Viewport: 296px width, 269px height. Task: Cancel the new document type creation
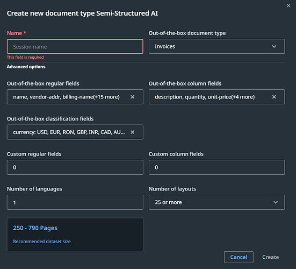coord(239,257)
